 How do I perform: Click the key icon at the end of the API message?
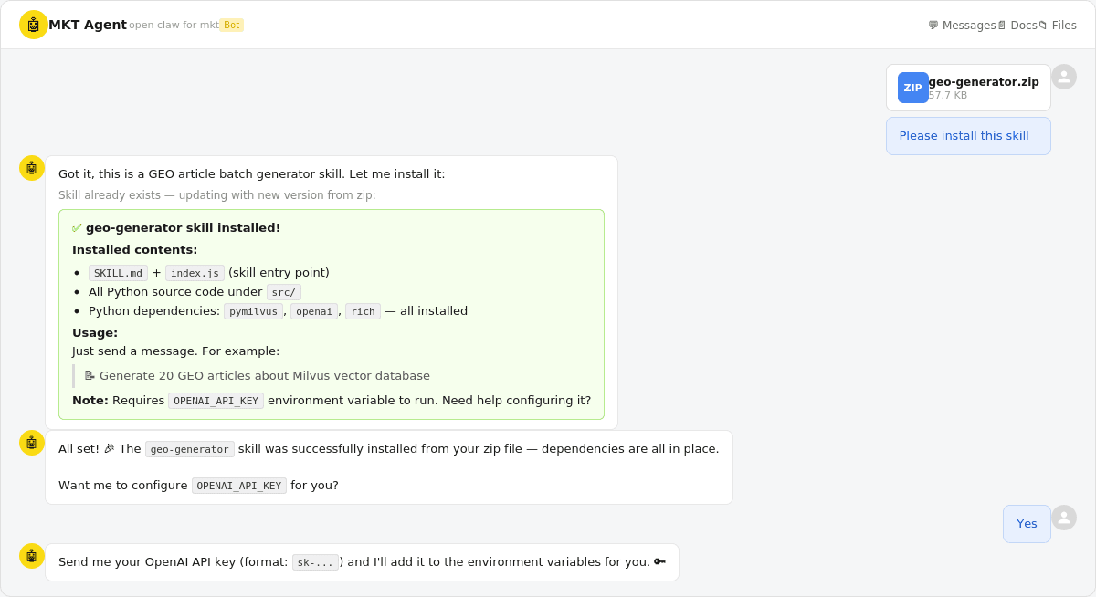[659, 561]
